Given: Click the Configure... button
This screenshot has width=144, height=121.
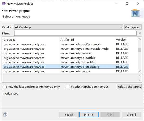Looking at the screenshot, I should [133, 27].
